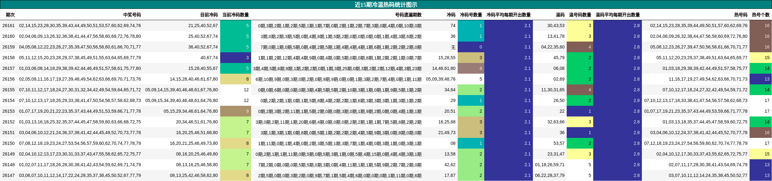The height and width of the screenshot is (181, 772).
Task: Click cold code cell 无 in row 26159
Action: click(x=453, y=47)
